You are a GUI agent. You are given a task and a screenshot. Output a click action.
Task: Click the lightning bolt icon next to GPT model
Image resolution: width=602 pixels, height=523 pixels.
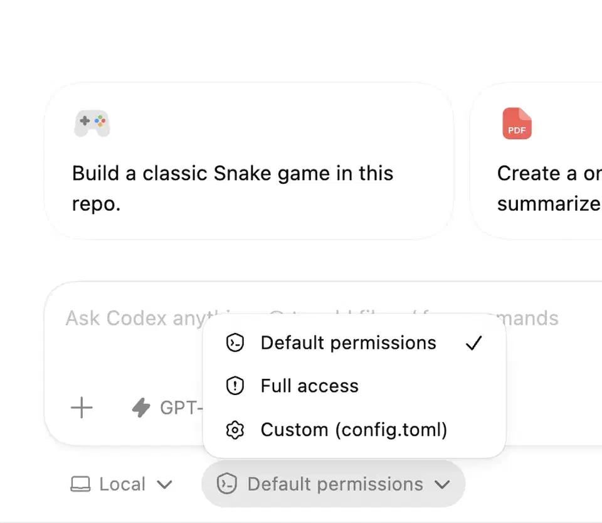(140, 408)
